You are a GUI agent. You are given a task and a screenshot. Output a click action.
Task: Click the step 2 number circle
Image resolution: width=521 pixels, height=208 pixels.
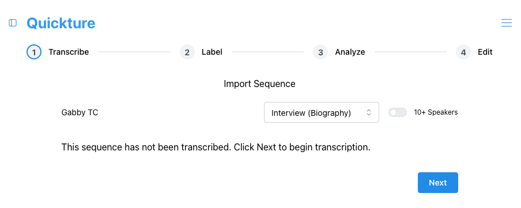[x=187, y=52]
